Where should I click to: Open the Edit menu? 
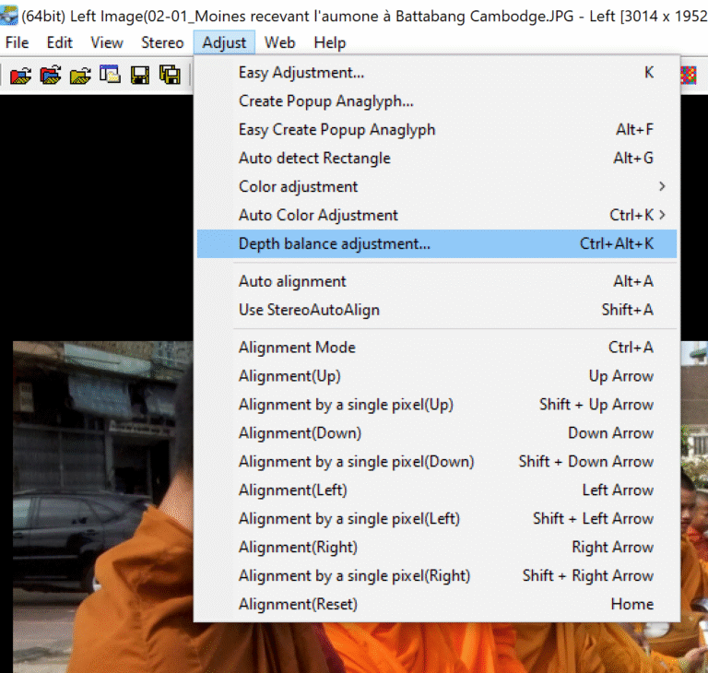(x=60, y=42)
